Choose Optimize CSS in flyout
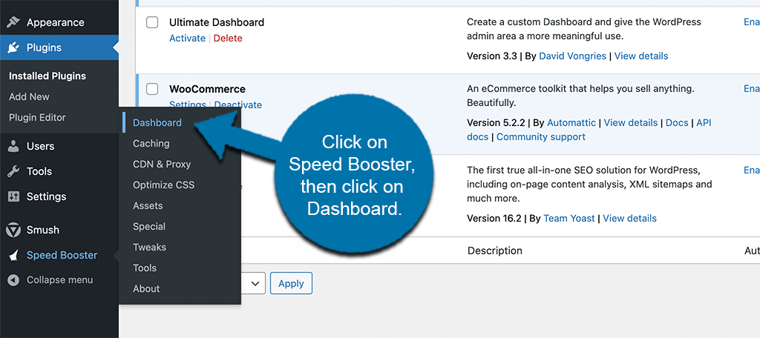The height and width of the screenshot is (338, 760). tap(164, 185)
